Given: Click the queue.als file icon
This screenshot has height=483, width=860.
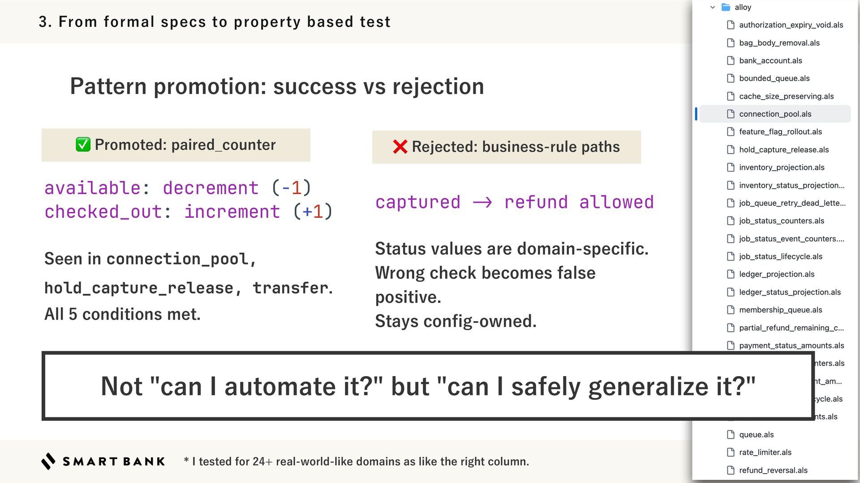Looking at the screenshot, I should coord(731,434).
